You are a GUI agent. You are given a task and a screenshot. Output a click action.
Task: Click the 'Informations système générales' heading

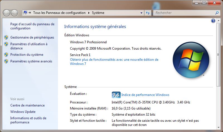(95, 27)
